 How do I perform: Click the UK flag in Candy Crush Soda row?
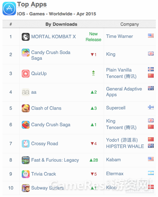coord(151,54)
